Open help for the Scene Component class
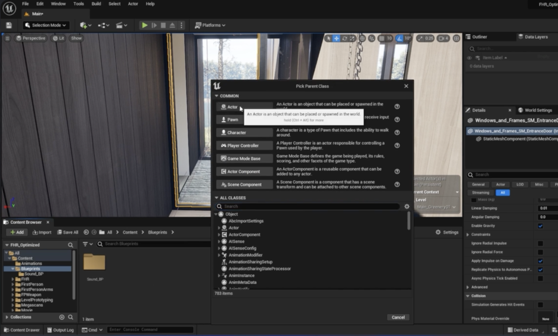This screenshot has height=336, width=558. pyautogui.click(x=397, y=185)
